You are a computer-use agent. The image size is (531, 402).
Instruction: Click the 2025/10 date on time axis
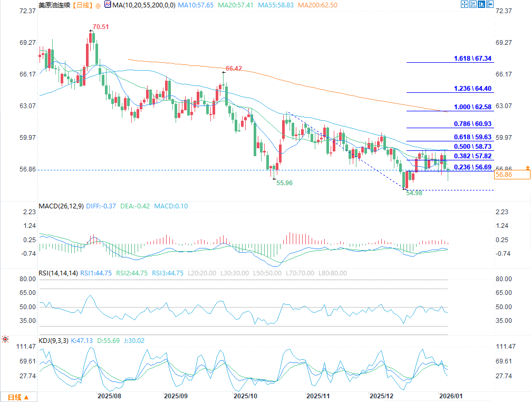coord(246,396)
